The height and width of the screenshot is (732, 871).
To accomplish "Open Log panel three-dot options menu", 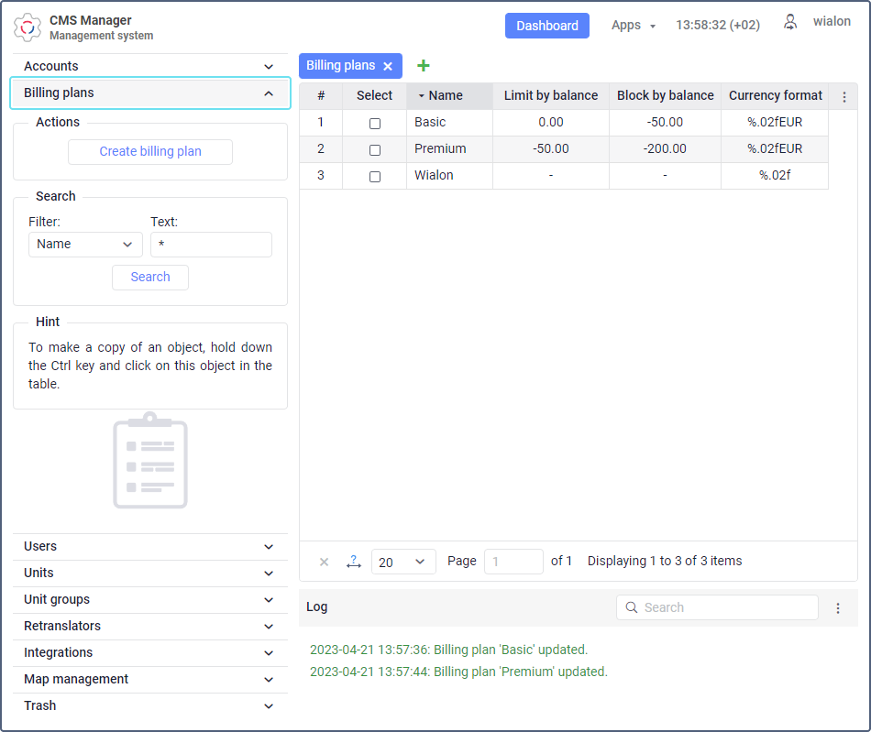I will click(x=838, y=608).
